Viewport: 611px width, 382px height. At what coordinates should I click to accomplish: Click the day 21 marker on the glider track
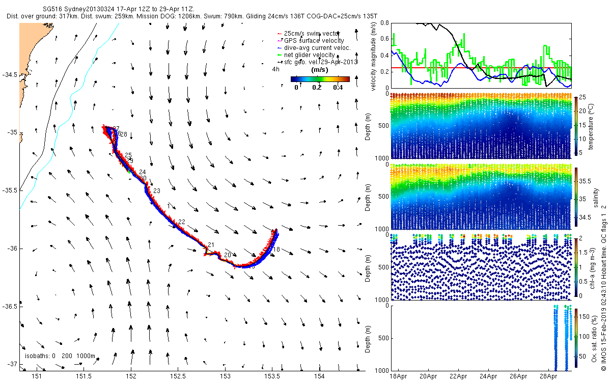(211, 245)
